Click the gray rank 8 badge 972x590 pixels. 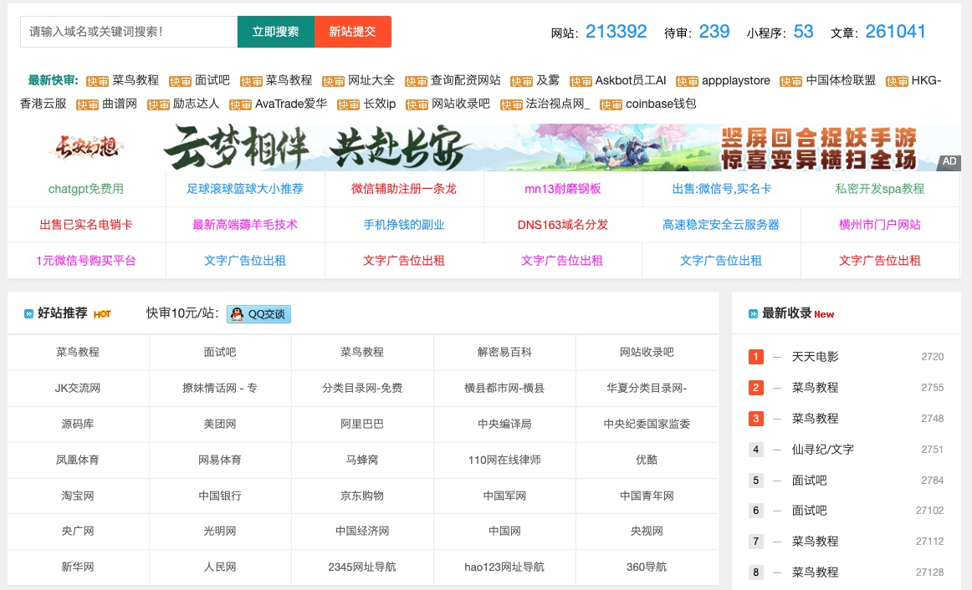755,572
